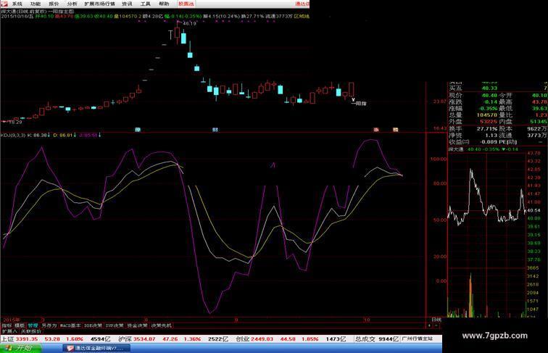Click the 净资 1.13 value

click(x=491, y=136)
